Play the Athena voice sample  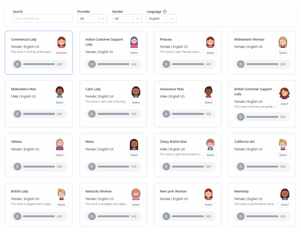[17, 166]
